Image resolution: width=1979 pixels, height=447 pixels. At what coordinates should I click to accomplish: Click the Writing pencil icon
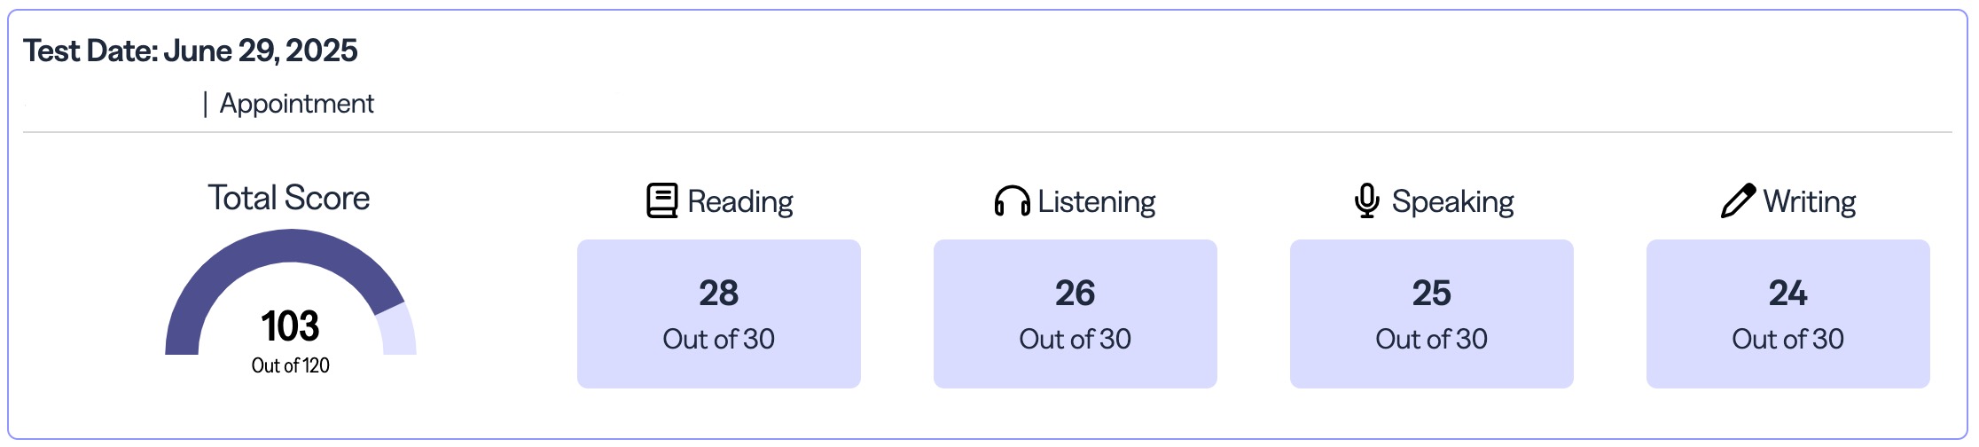1737,201
